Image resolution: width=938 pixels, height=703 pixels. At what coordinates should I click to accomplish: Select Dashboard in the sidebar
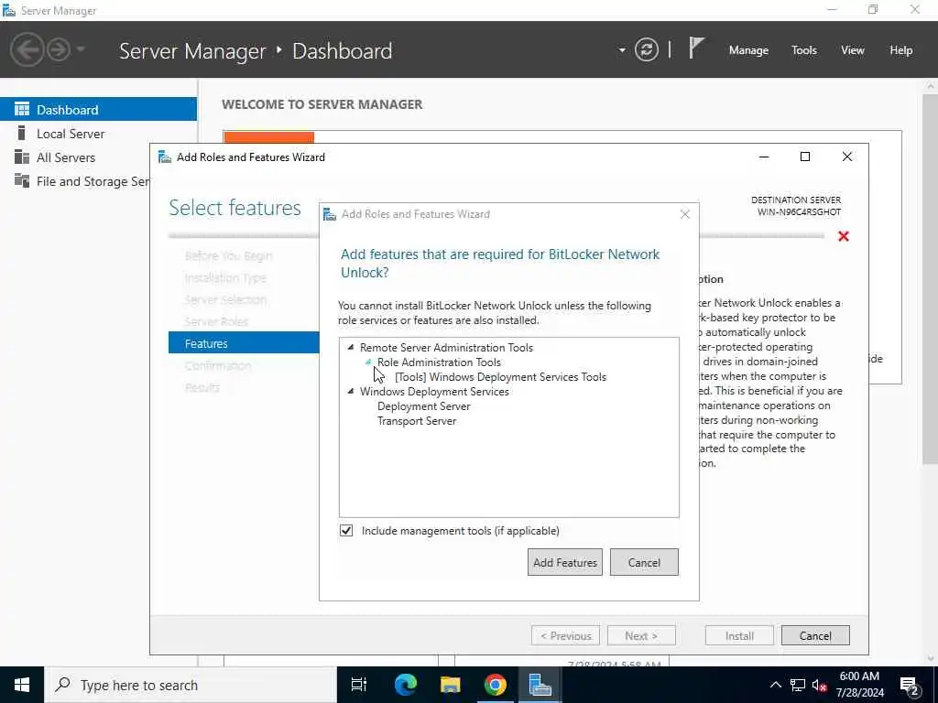(98, 110)
